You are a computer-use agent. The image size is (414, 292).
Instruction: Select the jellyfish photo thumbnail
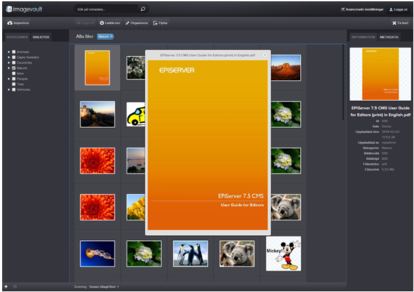[x=97, y=254]
